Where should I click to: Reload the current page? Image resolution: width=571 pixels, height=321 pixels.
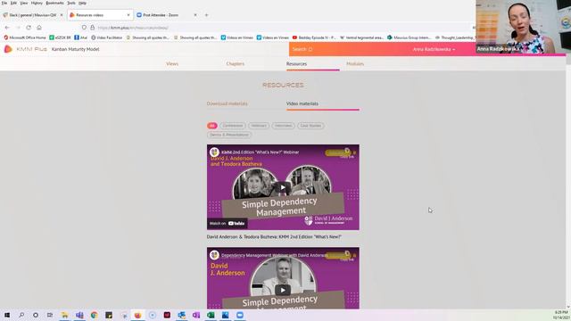(x=29, y=28)
